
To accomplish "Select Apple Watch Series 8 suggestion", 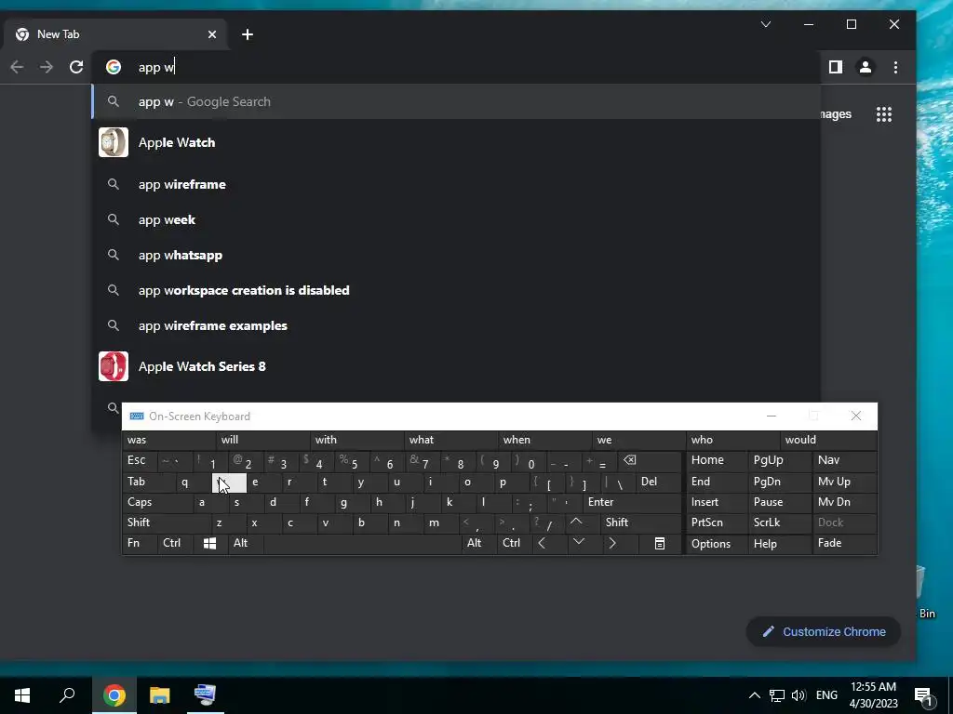I will 456,366.
